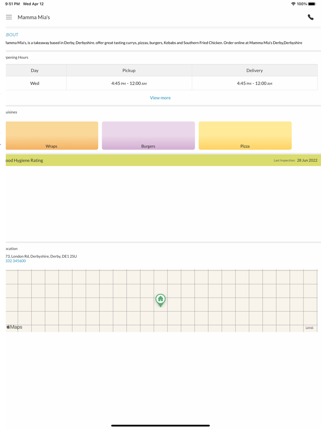Check the battery status icon
This screenshot has width=321, height=429.
312,4
